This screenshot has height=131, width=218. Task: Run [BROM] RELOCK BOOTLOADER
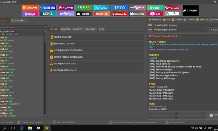point(96,57)
